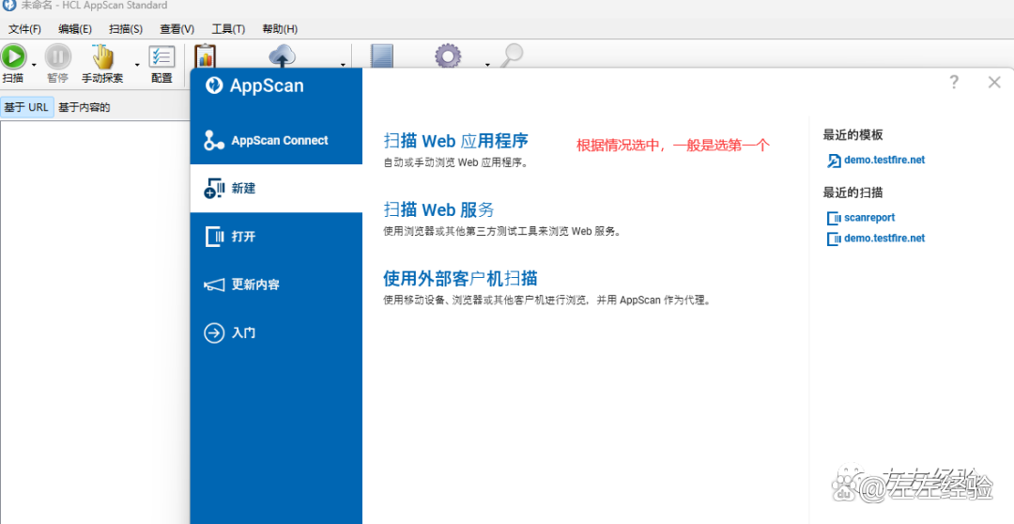This screenshot has width=1014, height=524.
Task: Choose 扫描 Web 应用程序 link
Action: point(456,141)
